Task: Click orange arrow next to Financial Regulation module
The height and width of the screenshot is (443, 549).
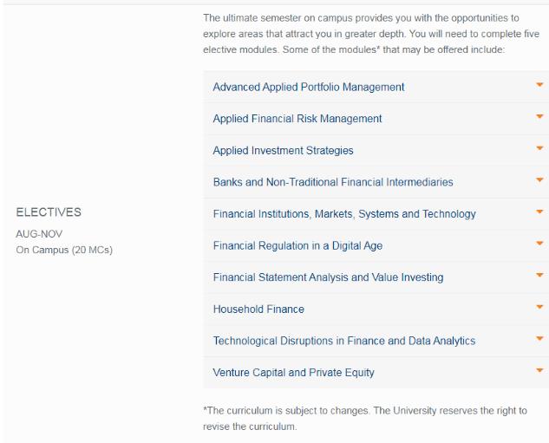Action: click(539, 244)
